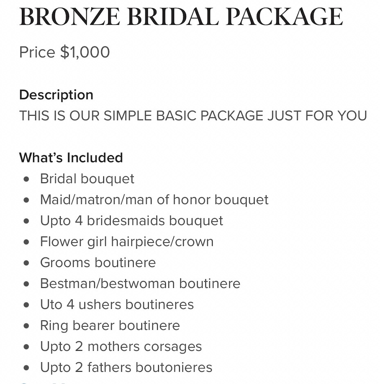Select Maid/matron/man of honor bouquet item
This screenshot has height=384, width=380.
[154, 200]
